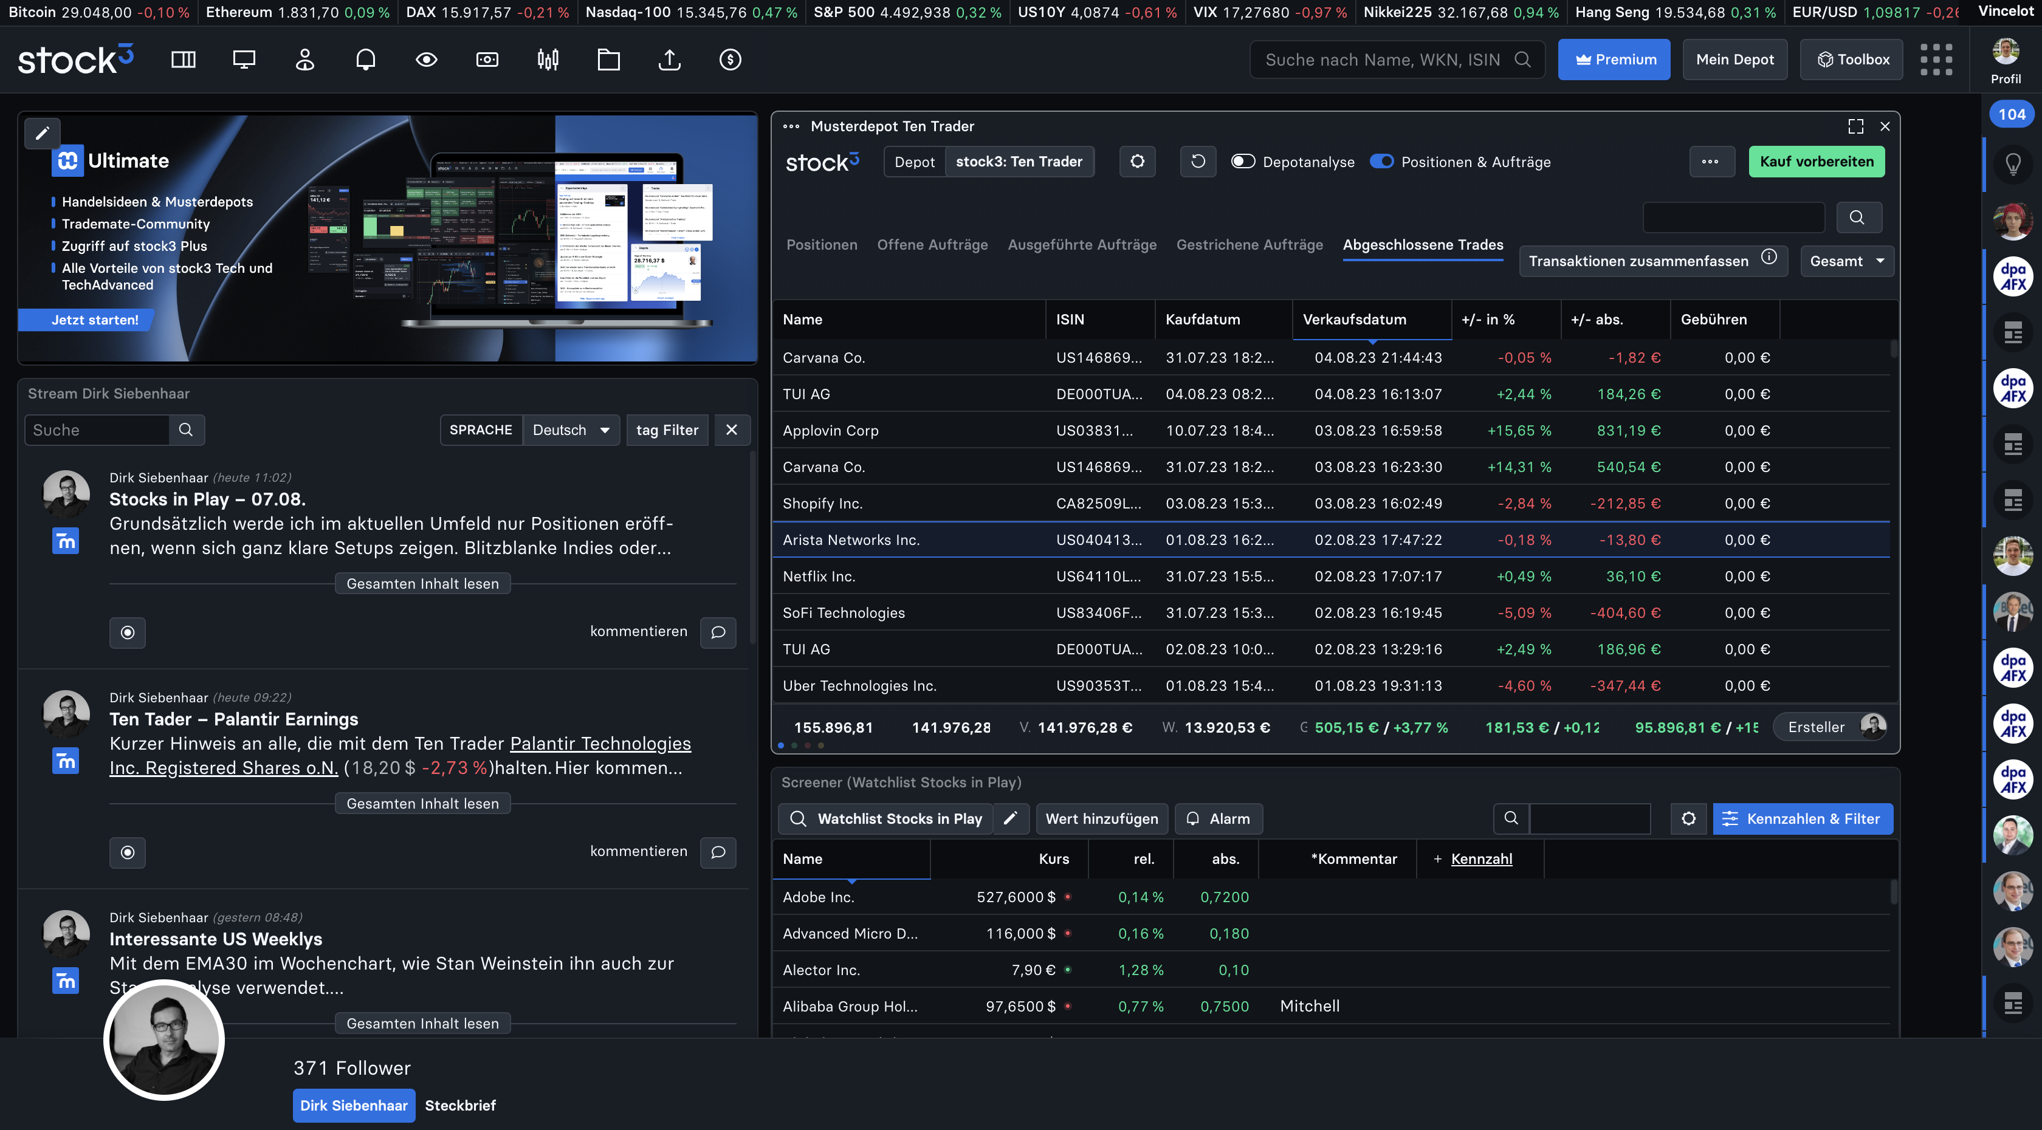Select Abgeschlossene Trades tab
2042x1130 pixels.
pyautogui.click(x=1423, y=245)
